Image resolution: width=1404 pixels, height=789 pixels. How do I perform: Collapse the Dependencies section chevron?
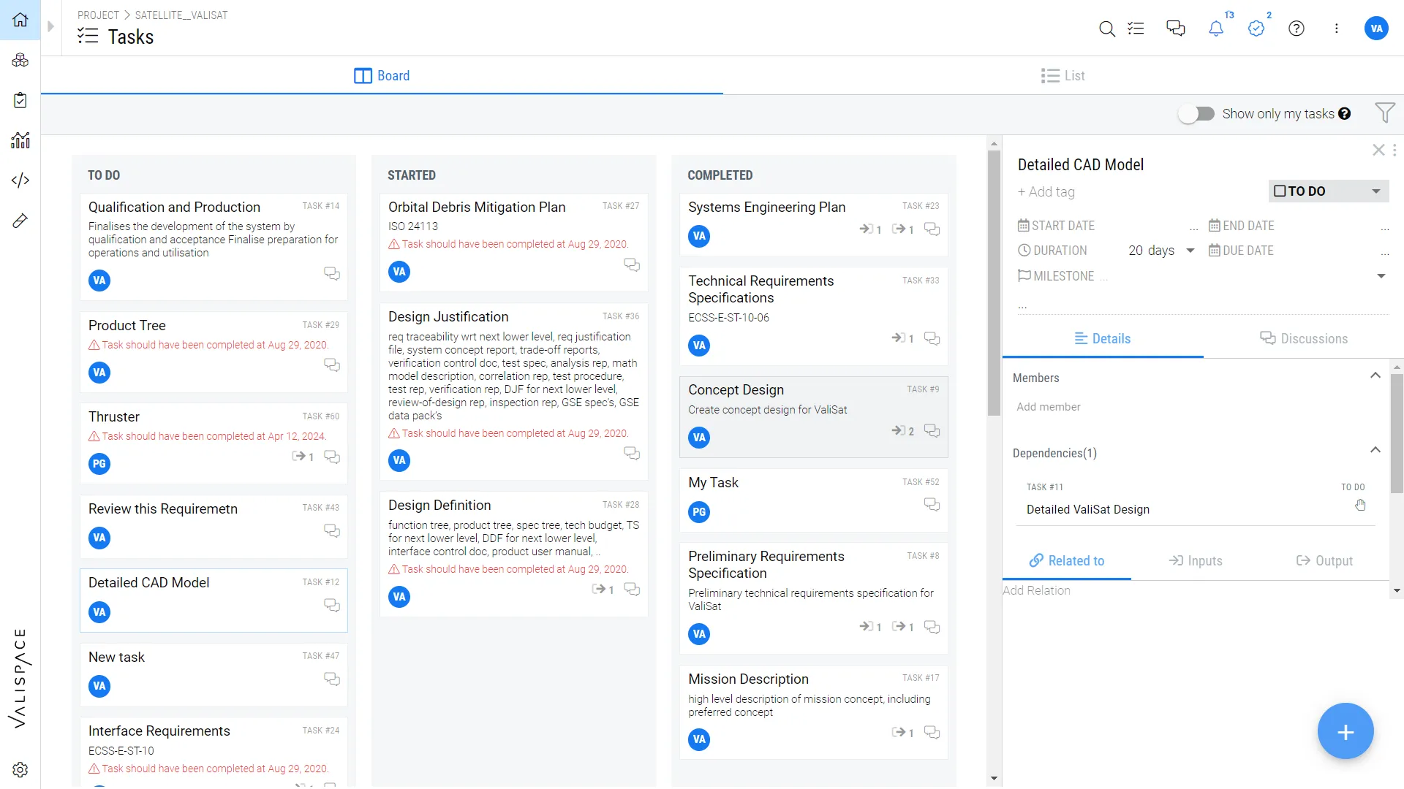point(1375,450)
